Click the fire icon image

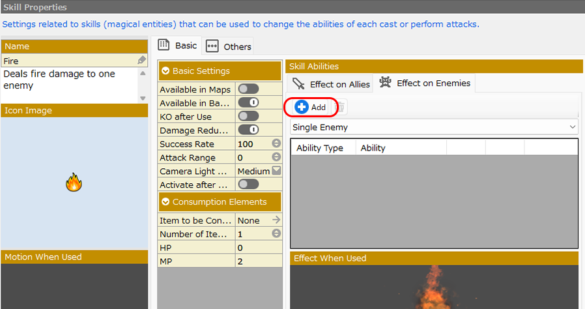pyautogui.click(x=74, y=183)
